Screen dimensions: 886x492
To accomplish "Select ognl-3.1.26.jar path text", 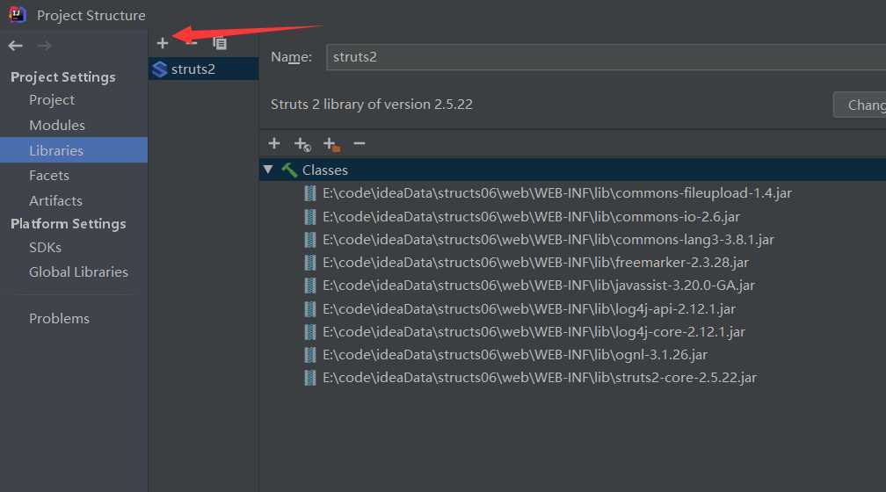I will tap(515, 355).
